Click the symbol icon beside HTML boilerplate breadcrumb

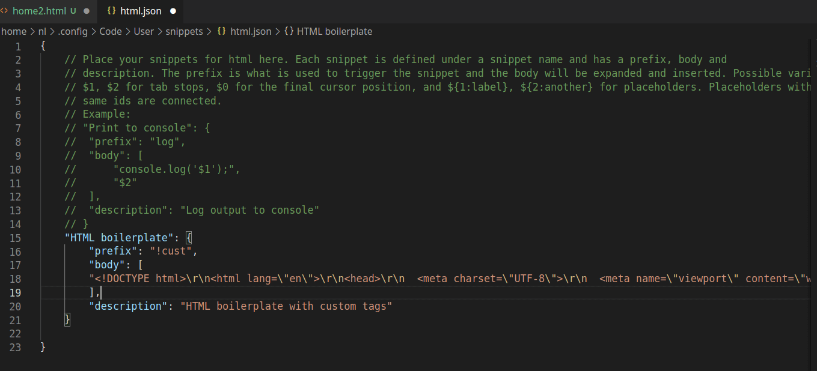[x=289, y=31]
